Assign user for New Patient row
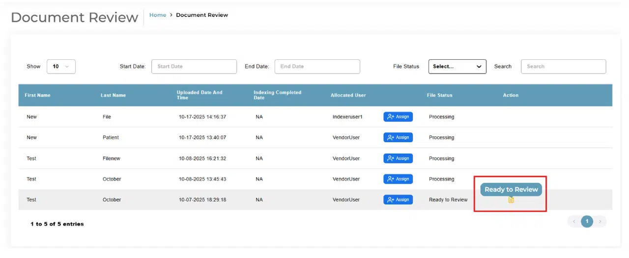Image resolution: width=629 pixels, height=258 pixels. (x=398, y=137)
